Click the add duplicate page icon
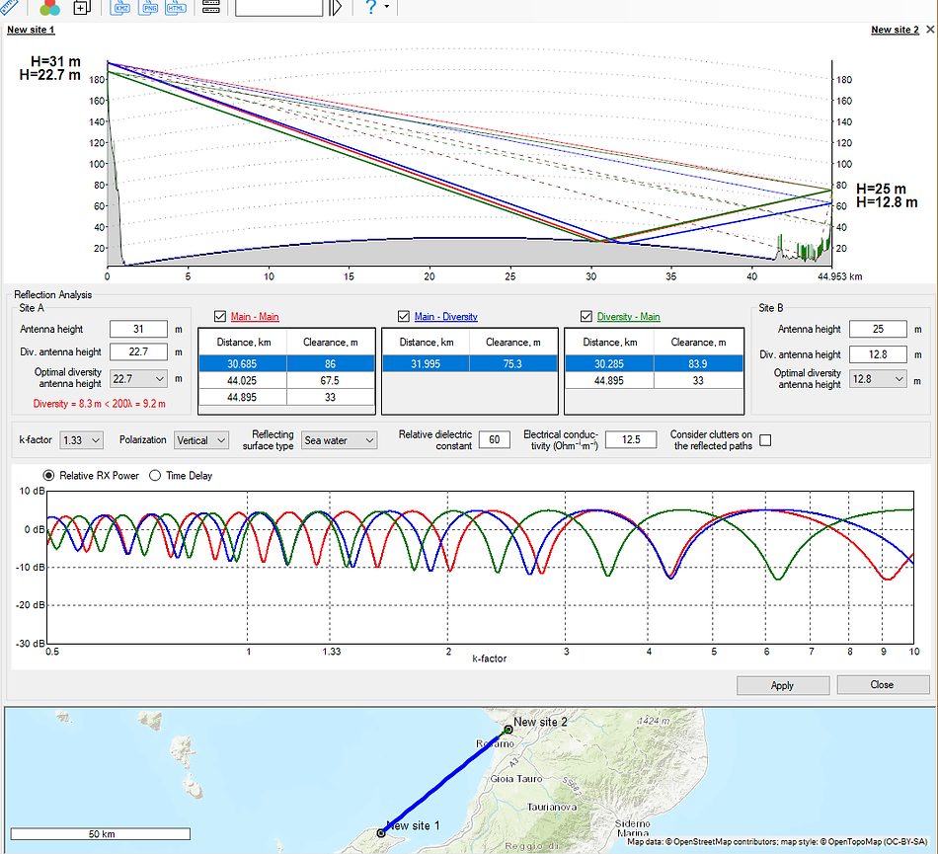This screenshot has height=854, width=938. click(81, 7)
